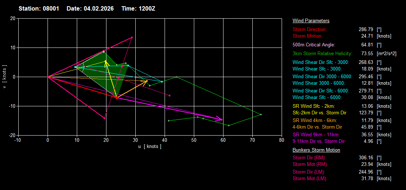Click the Station 08001 header text
This screenshot has height=190, width=406.
[x=40, y=8]
